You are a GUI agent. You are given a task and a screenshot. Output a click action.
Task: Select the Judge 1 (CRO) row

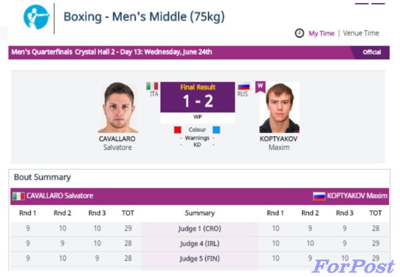click(199, 228)
